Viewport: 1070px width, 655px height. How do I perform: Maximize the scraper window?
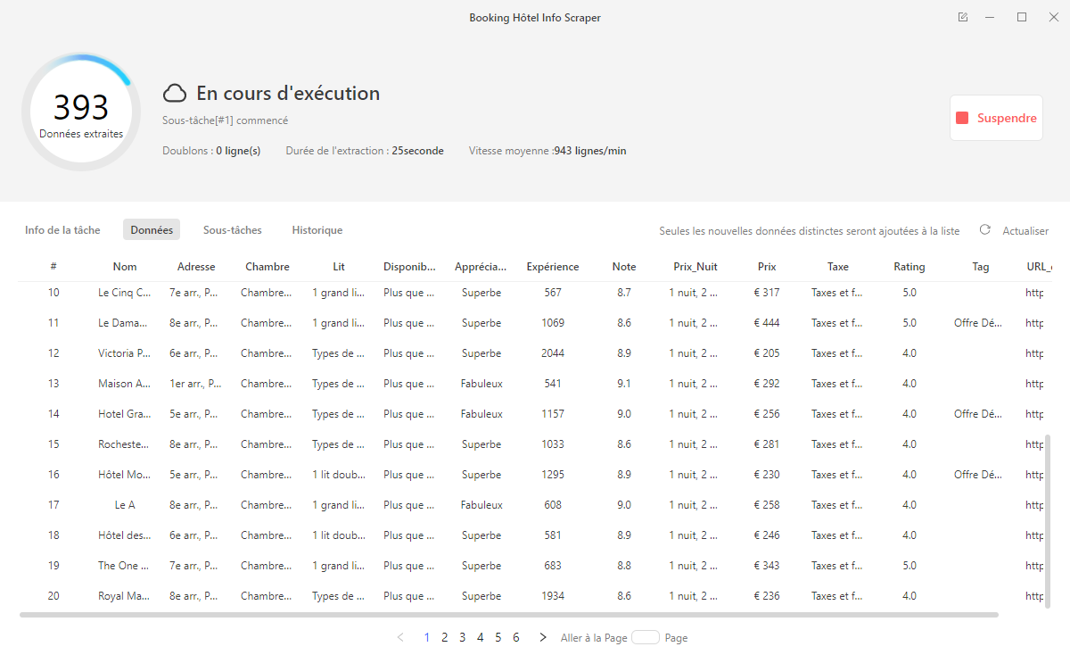[x=1022, y=18]
